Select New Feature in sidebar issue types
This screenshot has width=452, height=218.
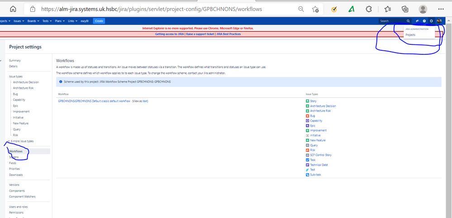[21, 124]
